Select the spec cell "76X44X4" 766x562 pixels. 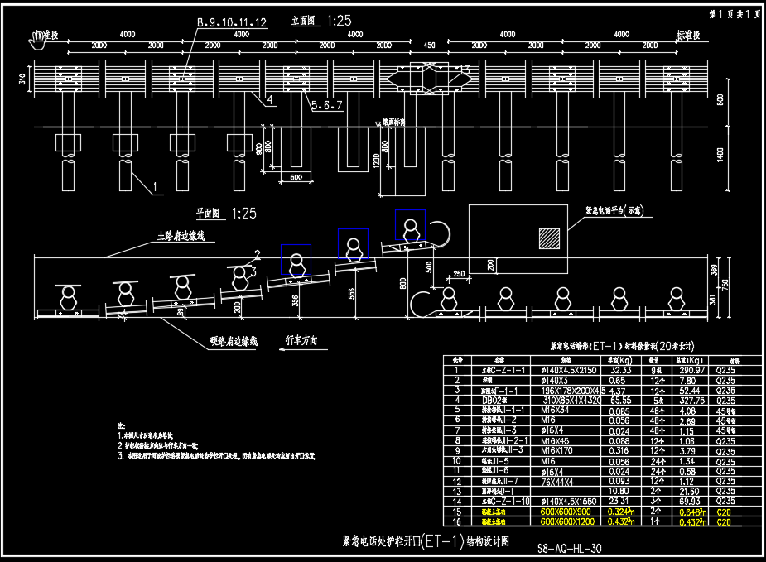[x=557, y=482]
